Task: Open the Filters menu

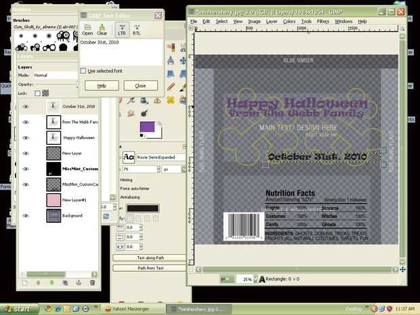Action: click(x=322, y=22)
